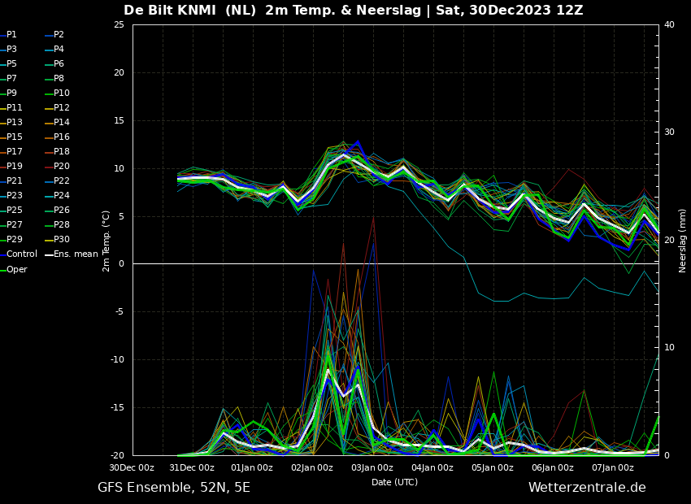Click the Wetterzentrale.de text
Viewport: 691px width, 504px height.
(x=587, y=487)
